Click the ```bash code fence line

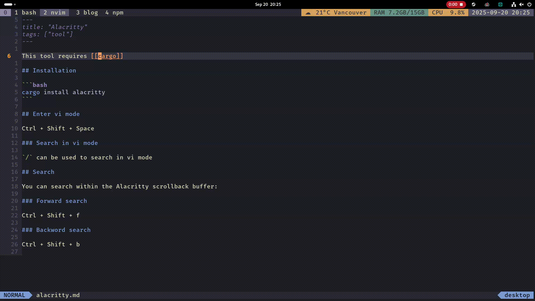[x=34, y=85]
